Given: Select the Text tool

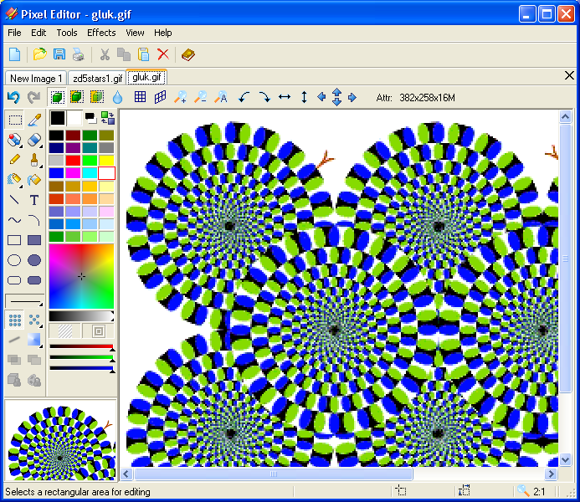Looking at the screenshot, I should click(34, 200).
